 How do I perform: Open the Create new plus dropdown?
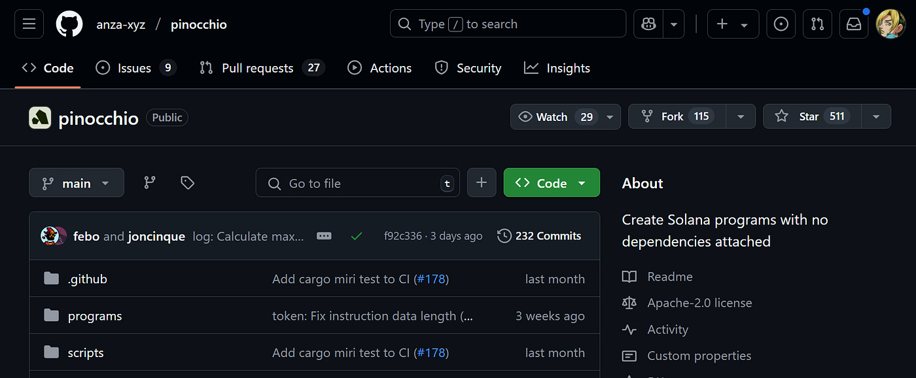[x=733, y=24]
